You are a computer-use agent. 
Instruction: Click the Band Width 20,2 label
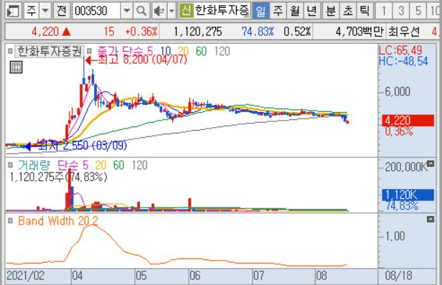click(58, 220)
